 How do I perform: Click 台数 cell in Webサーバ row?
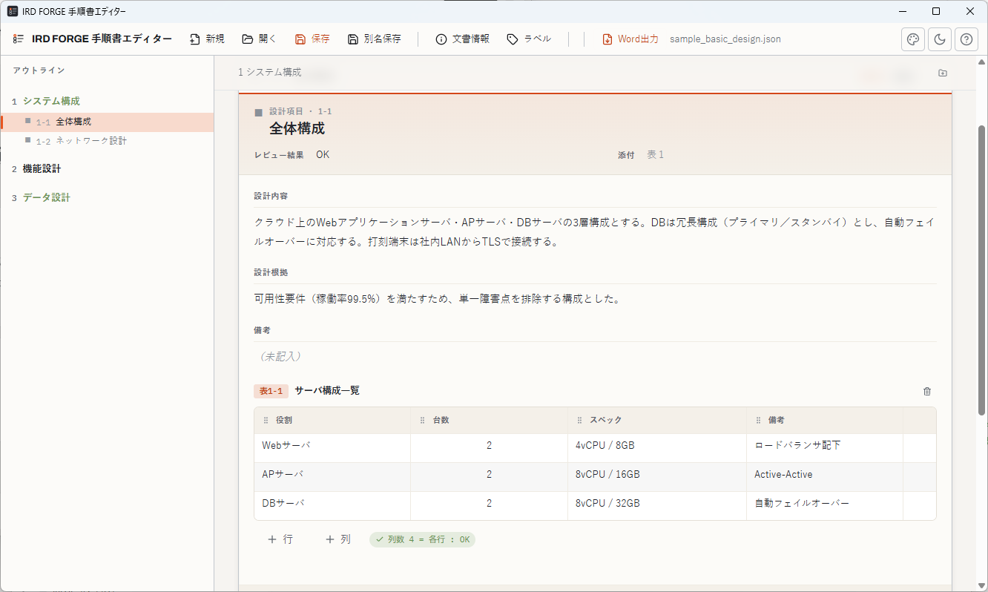[490, 448]
